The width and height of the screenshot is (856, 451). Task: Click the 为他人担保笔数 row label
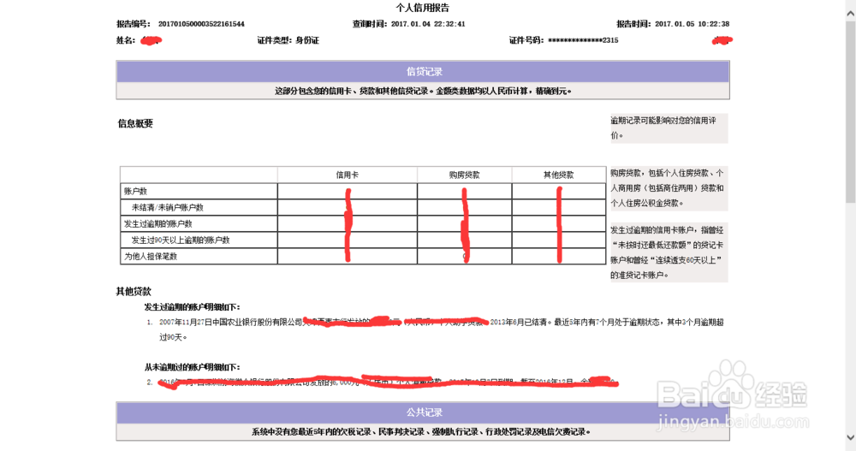(x=151, y=256)
